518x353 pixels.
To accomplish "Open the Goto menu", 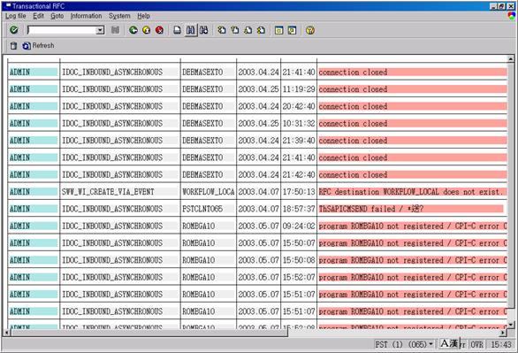I will pos(57,16).
